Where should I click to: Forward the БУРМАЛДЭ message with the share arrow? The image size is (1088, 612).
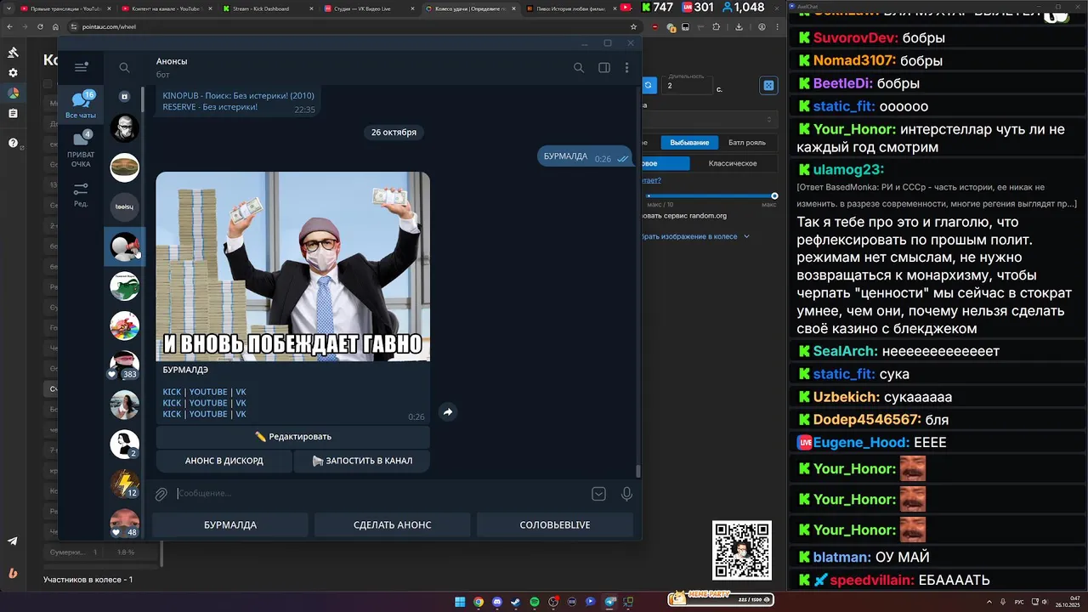(448, 411)
